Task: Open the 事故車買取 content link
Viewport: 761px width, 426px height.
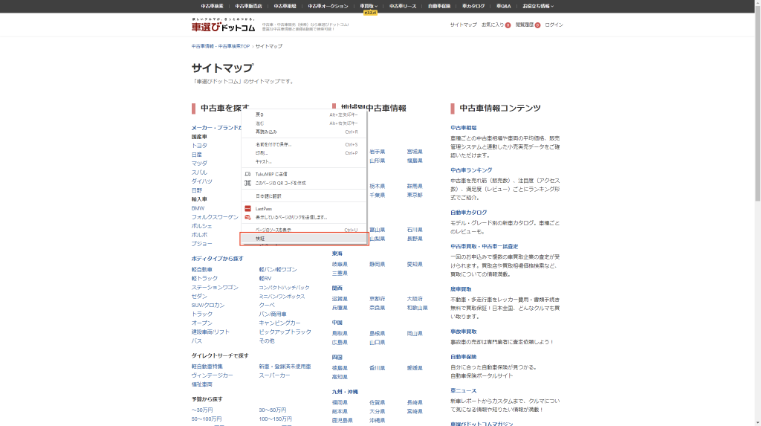Action: point(463,332)
